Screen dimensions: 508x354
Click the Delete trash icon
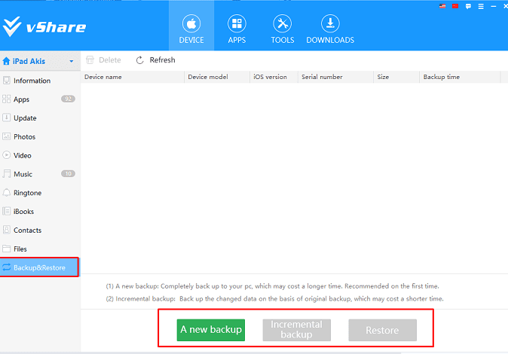[x=90, y=60]
